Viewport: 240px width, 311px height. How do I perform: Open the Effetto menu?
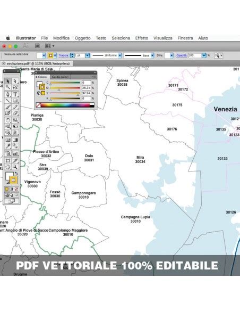pos(142,38)
